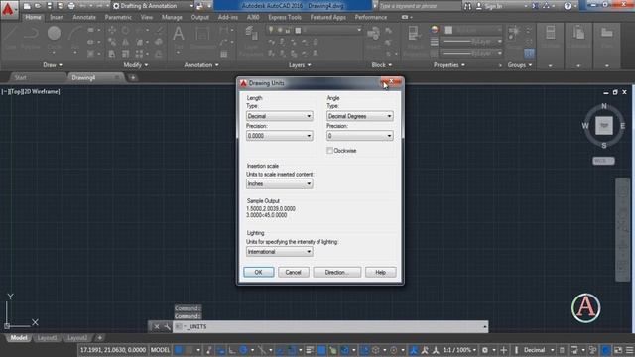The image size is (635, 357).
Task: Open the Length Type Decimal dropdown
Action: click(280, 116)
